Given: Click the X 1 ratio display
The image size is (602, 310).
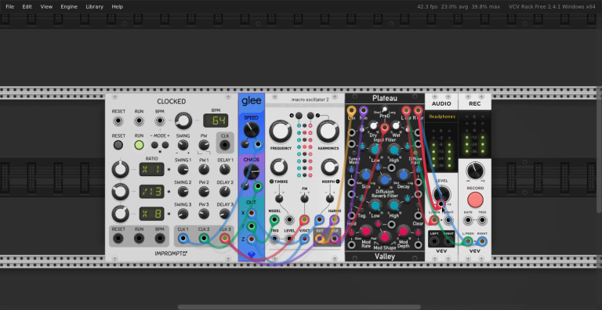Looking at the screenshot, I should [151, 169].
